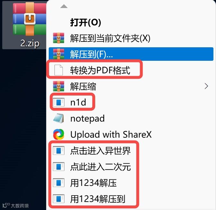Image resolution: width=216 pixels, height=210 pixels.
Task: Expand the 解压缩 submenu arrow
Action: (206, 86)
